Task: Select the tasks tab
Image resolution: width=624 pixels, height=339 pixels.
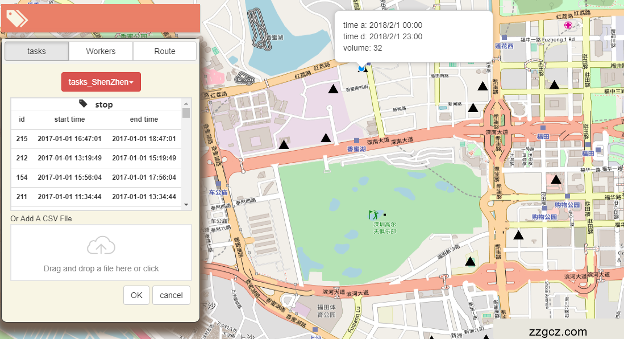Action: (x=36, y=51)
